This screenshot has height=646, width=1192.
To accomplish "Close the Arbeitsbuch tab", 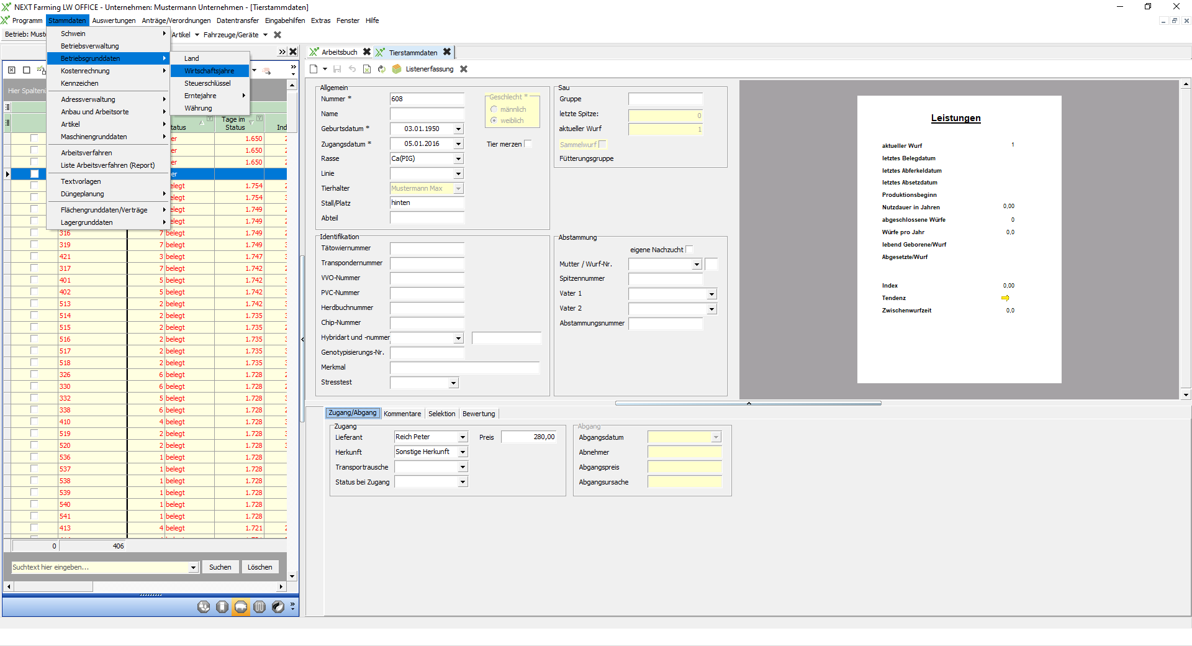I will click(367, 52).
